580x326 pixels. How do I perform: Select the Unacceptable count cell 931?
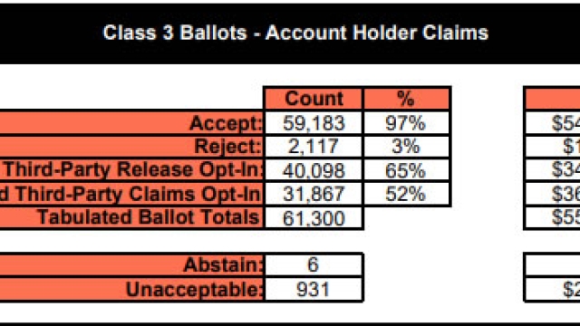(x=314, y=290)
